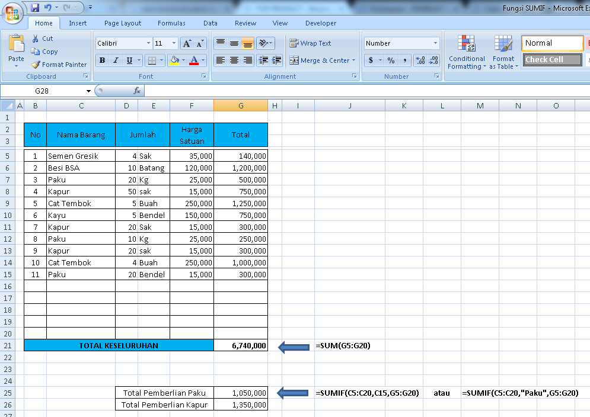The width and height of the screenshot is (590, 417).
Task: Apply red font color
Action: point(194,60)
